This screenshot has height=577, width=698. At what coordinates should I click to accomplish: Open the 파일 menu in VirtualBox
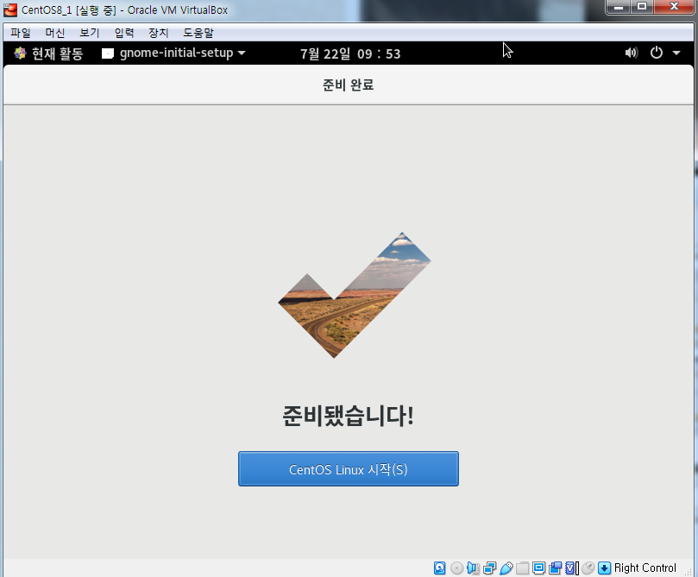pos(21,33)
